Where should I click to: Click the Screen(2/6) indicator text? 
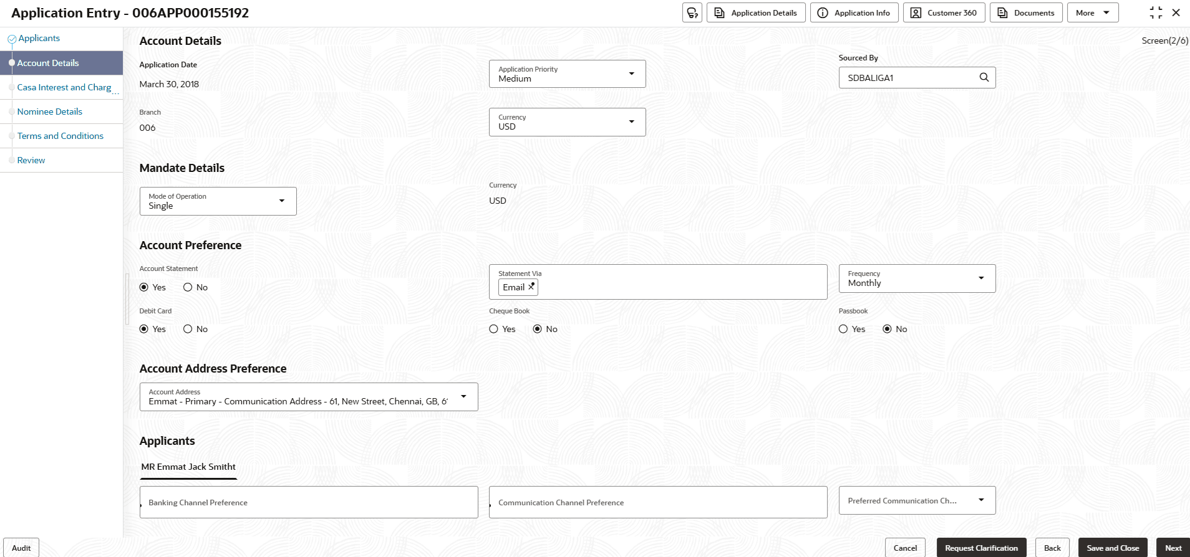point(1164,40)
